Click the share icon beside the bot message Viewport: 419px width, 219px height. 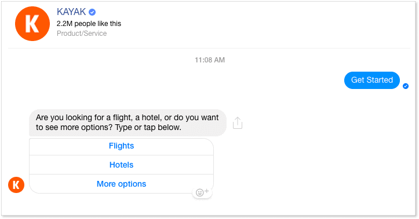coord(237,123)
